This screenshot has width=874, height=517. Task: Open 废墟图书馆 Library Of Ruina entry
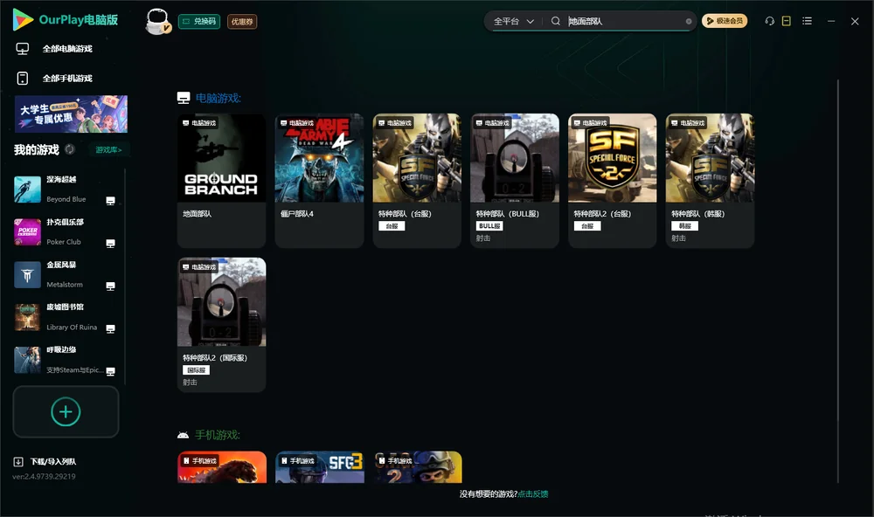[x=65, y=317]
